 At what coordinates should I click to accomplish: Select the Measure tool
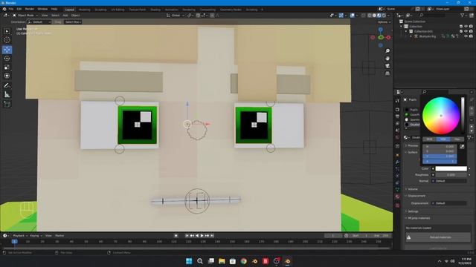click(7, 95)
